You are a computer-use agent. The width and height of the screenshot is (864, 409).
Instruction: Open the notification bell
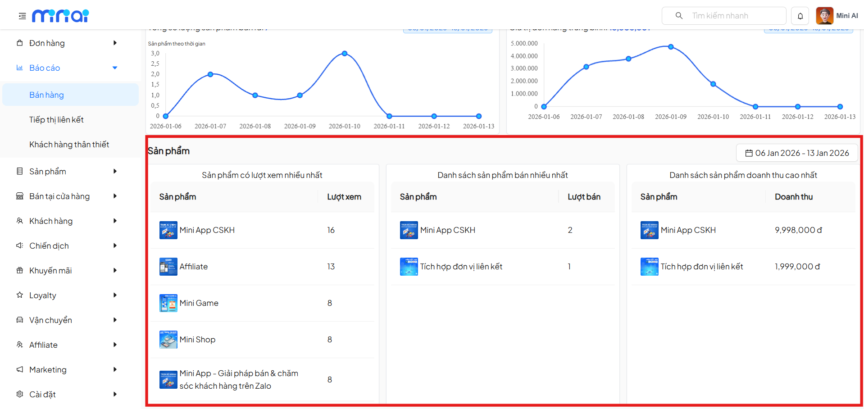pos(800,16)
